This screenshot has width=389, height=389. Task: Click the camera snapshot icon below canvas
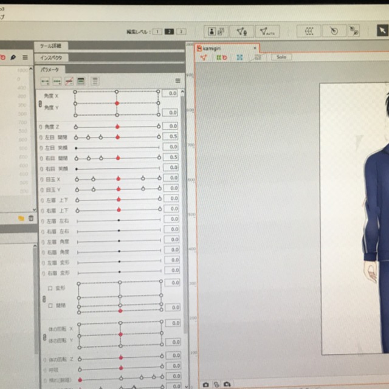point(207,384)
